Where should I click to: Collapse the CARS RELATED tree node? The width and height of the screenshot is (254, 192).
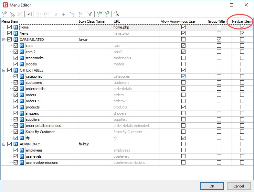(4, 40)
